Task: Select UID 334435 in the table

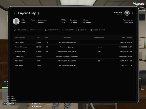Action: tap(39, 47)
